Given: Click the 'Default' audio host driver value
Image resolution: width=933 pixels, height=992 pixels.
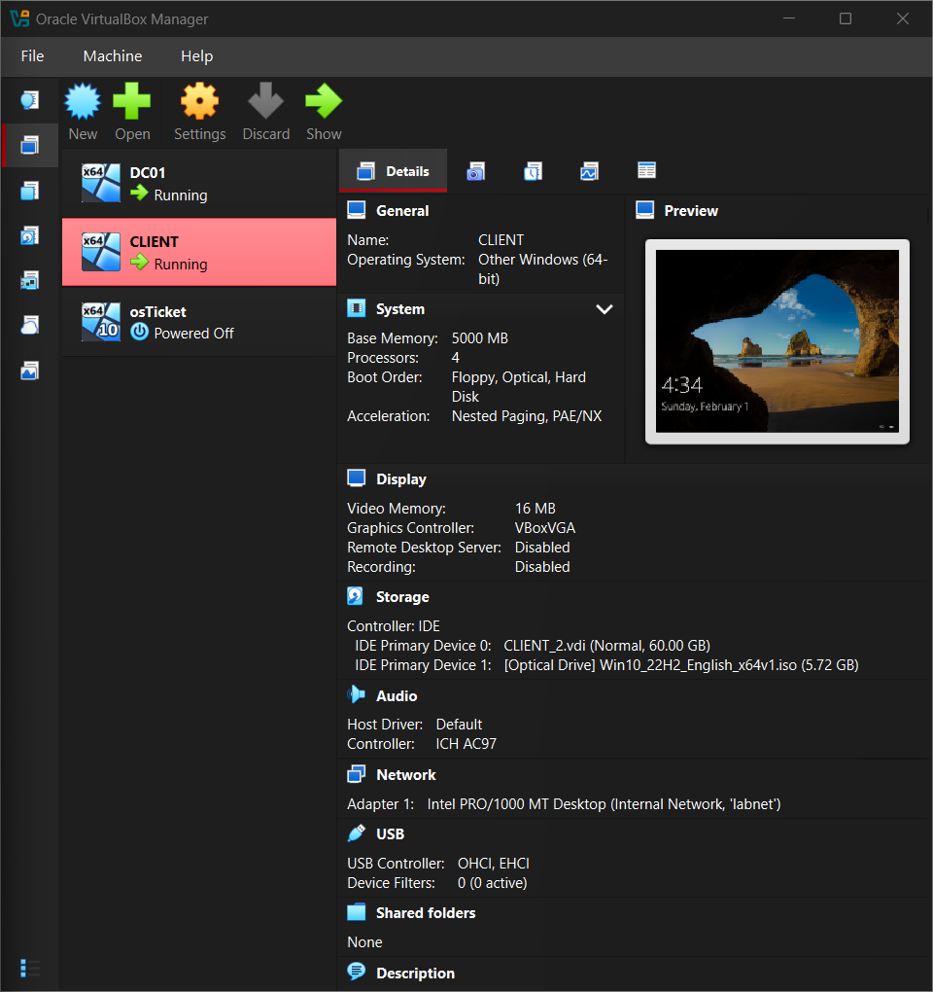Looking at the screenshot, I should coord(459,725).
